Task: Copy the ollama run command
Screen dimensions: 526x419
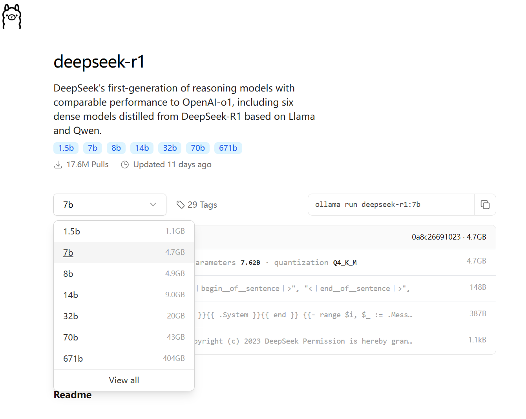Action: tap(485, 205)
